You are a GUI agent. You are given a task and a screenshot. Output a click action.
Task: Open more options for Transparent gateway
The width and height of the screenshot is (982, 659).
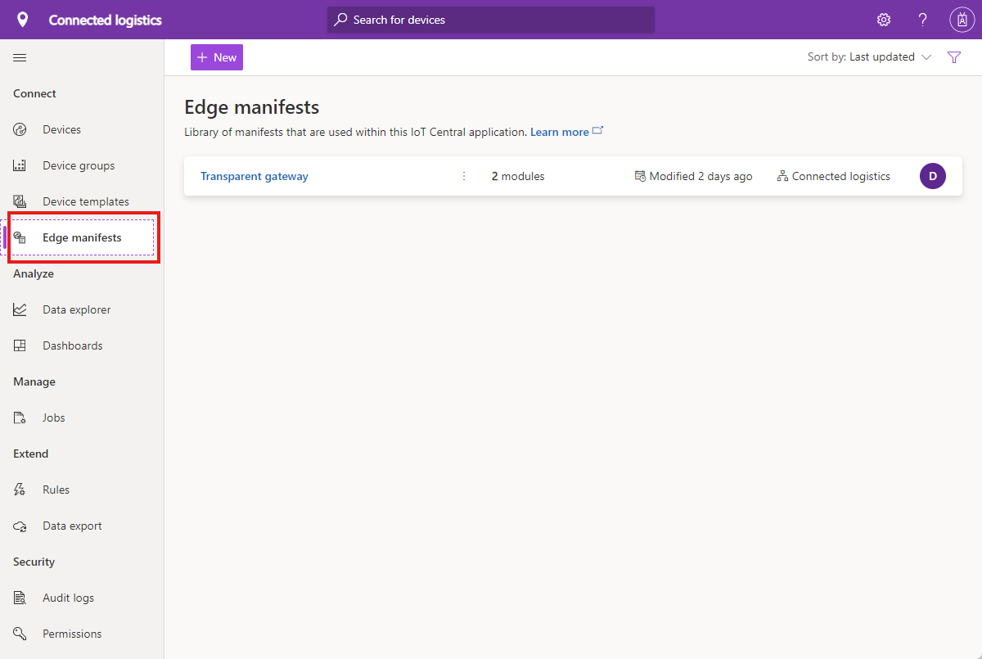pos(464,175)
